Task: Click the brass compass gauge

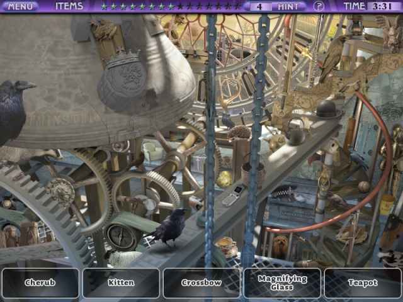Action: coord(122,237)
